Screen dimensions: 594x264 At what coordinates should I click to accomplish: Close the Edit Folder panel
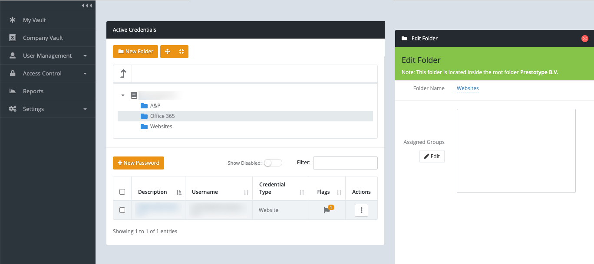584,39
